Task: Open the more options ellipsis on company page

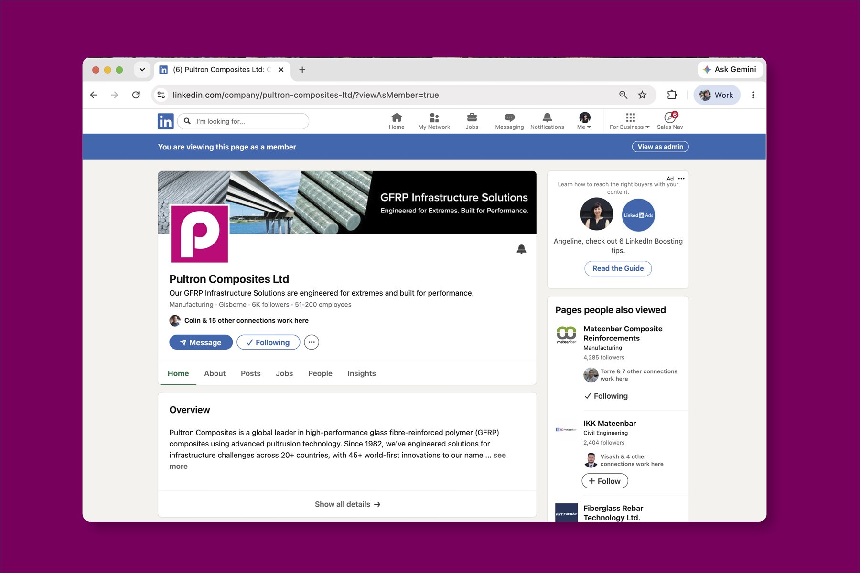Action: click(312, 342)
